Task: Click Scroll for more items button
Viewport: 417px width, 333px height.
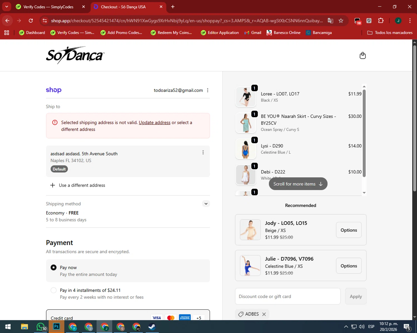Action: click(x=298, y=184)
